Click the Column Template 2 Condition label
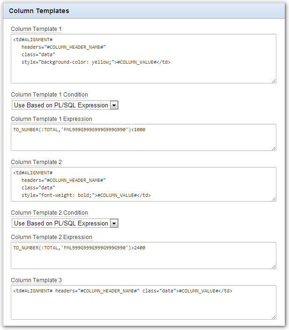Viewport: 289px width, 330px height. tap(50, 213)
